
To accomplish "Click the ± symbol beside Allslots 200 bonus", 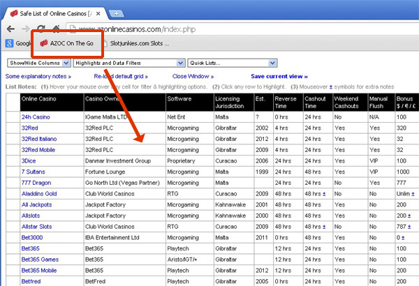I will (x=409, y=216).
